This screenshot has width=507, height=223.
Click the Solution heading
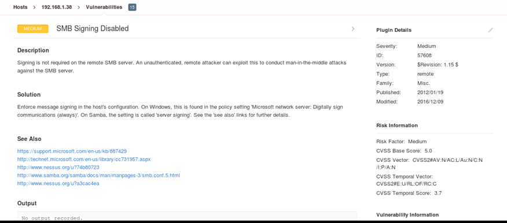[x=29, y=95]
